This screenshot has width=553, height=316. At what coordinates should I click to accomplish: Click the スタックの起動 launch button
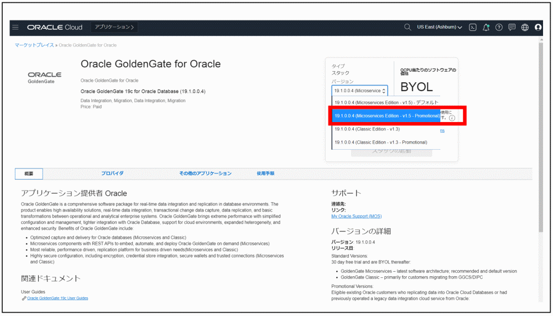[x=392, y=152]
